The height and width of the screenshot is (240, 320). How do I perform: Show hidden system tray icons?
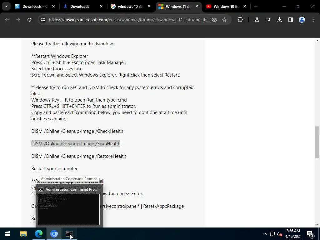[x=264, y=234]
